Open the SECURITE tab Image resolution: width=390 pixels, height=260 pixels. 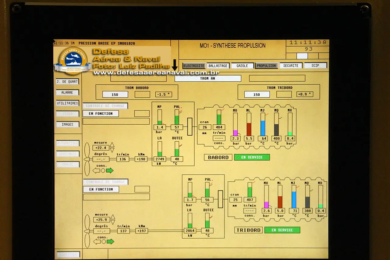click(291, 66)
